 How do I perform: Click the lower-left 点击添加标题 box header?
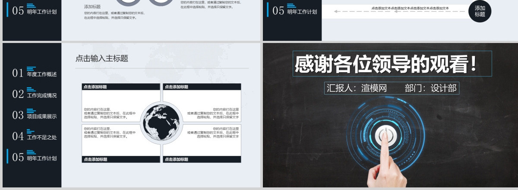121,159
